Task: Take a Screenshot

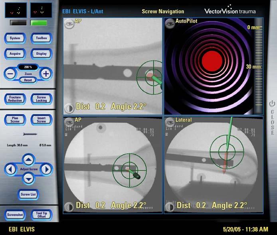Action: (15, 215)
